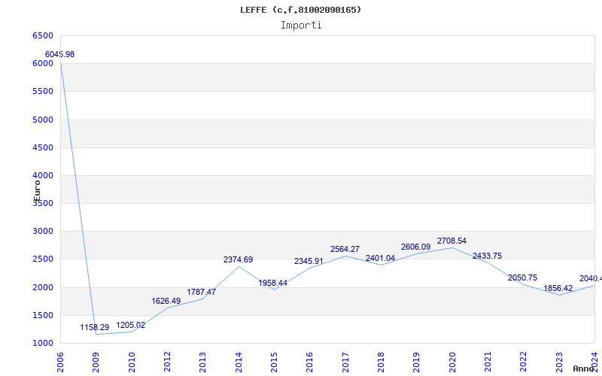Viewport: 602px width, 376px height.
Task: Click y-axis value 3000
Action: [x=43, y=232]
